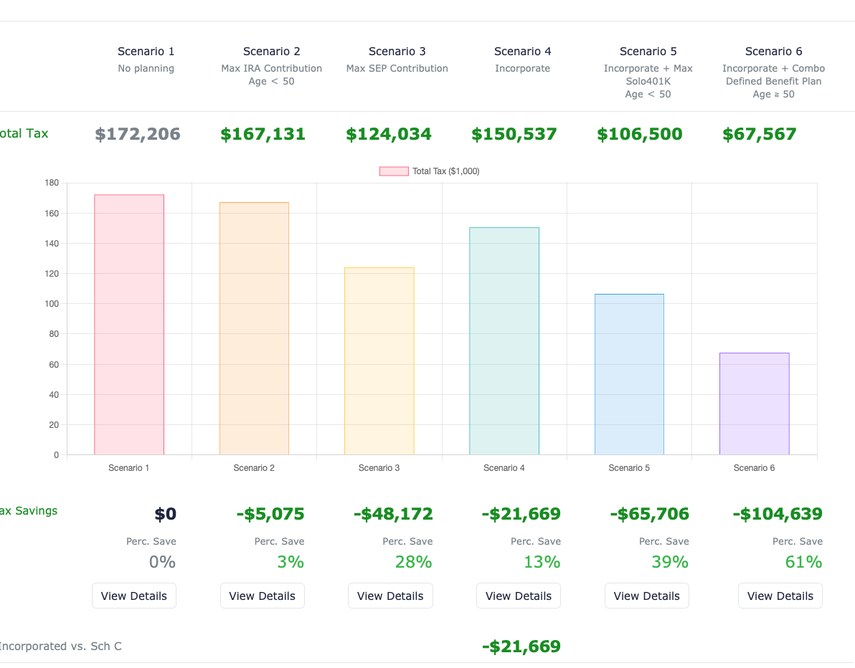The image size is (855, 668).
Task: Select the purple Scenario 6 bar
Action: click(x=754, y=404)
